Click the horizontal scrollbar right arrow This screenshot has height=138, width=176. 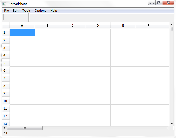(x=167, y=128)
